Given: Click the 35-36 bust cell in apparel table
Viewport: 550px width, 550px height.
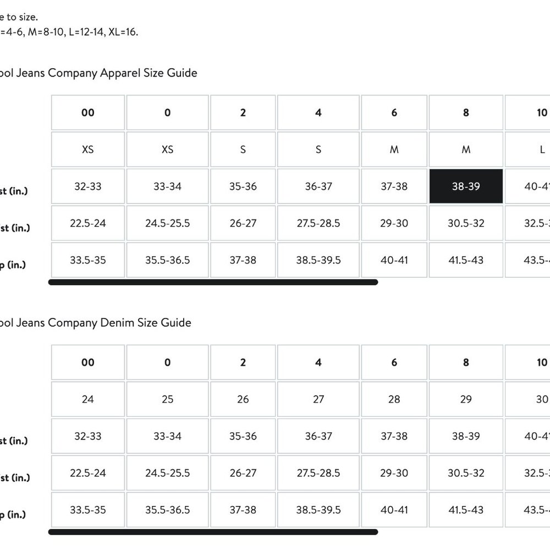Looking at the screenshot, I should point(243,186).
